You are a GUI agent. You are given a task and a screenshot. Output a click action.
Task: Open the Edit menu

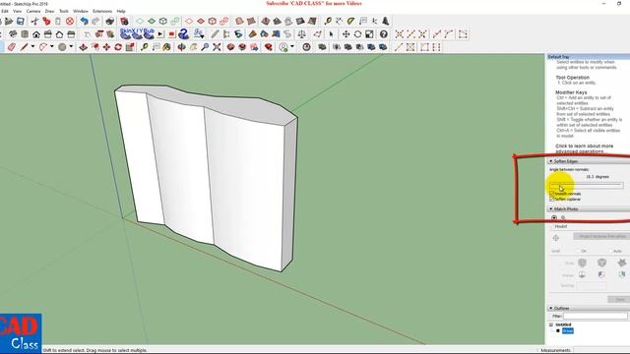5,11
